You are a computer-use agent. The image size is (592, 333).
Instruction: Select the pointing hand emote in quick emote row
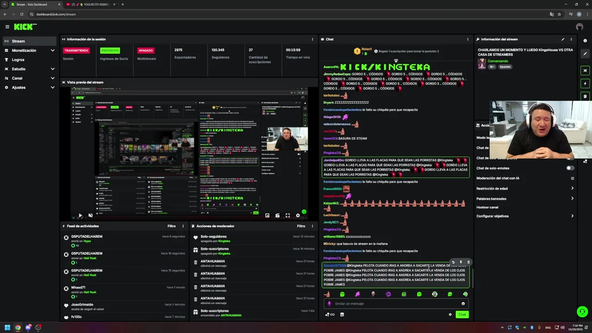coord(327,294)
